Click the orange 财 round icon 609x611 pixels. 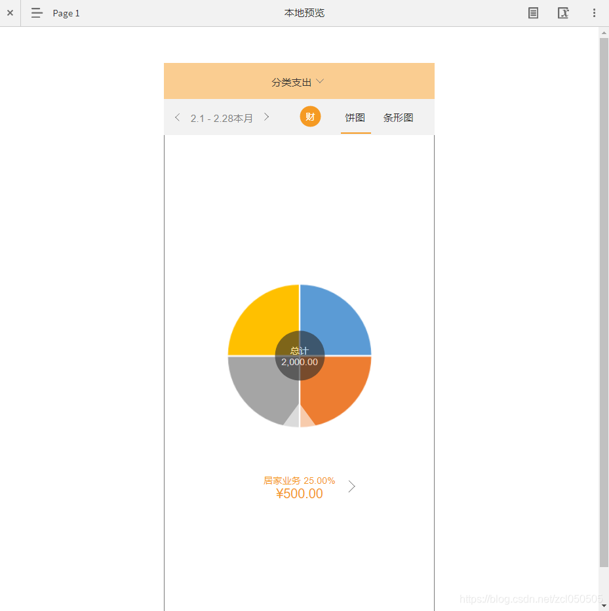click(x=310, y=117)
